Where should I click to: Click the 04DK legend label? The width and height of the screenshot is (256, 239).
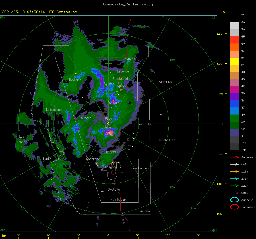(245, 165)
